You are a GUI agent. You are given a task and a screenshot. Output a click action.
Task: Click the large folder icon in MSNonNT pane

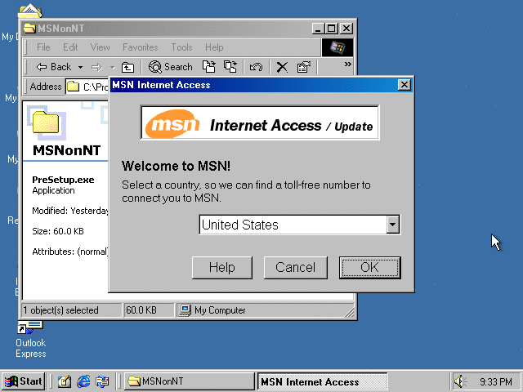point(46,122)
